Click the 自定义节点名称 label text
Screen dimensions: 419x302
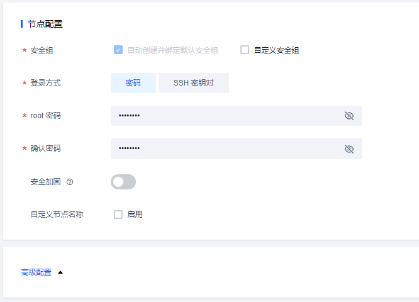tap(57, 215)
